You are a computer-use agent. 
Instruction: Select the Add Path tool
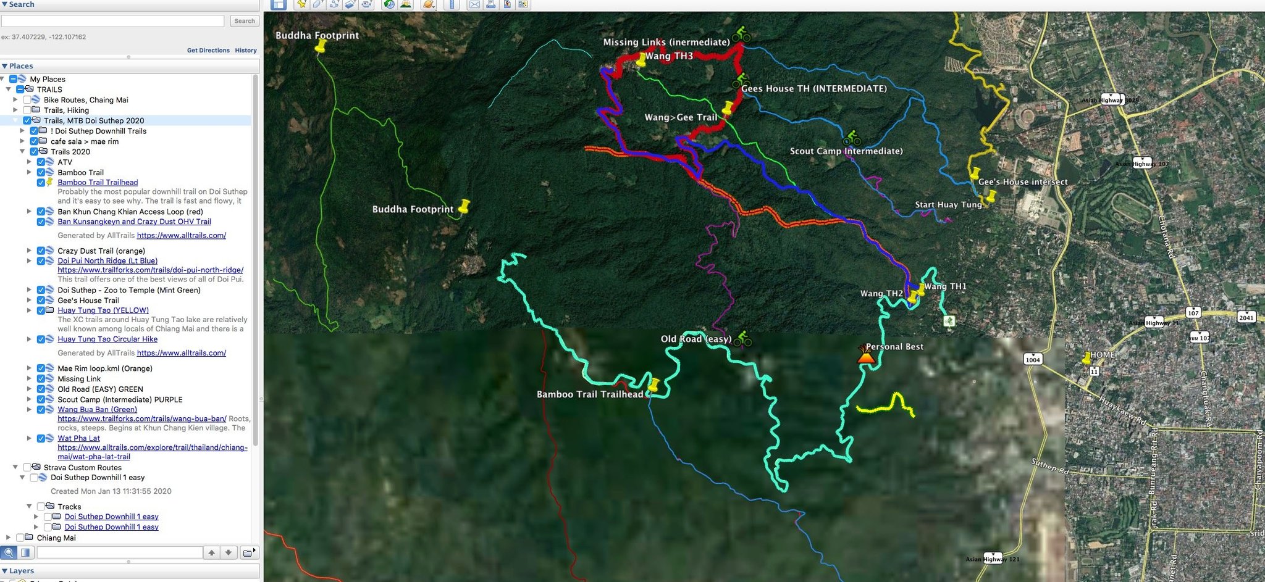pyautogui.click(x=334, y=4)
